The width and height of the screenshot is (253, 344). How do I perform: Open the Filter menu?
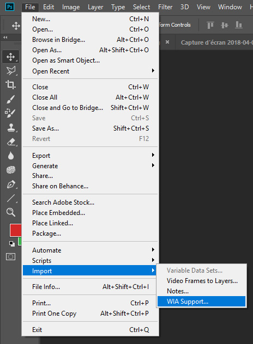165,7
